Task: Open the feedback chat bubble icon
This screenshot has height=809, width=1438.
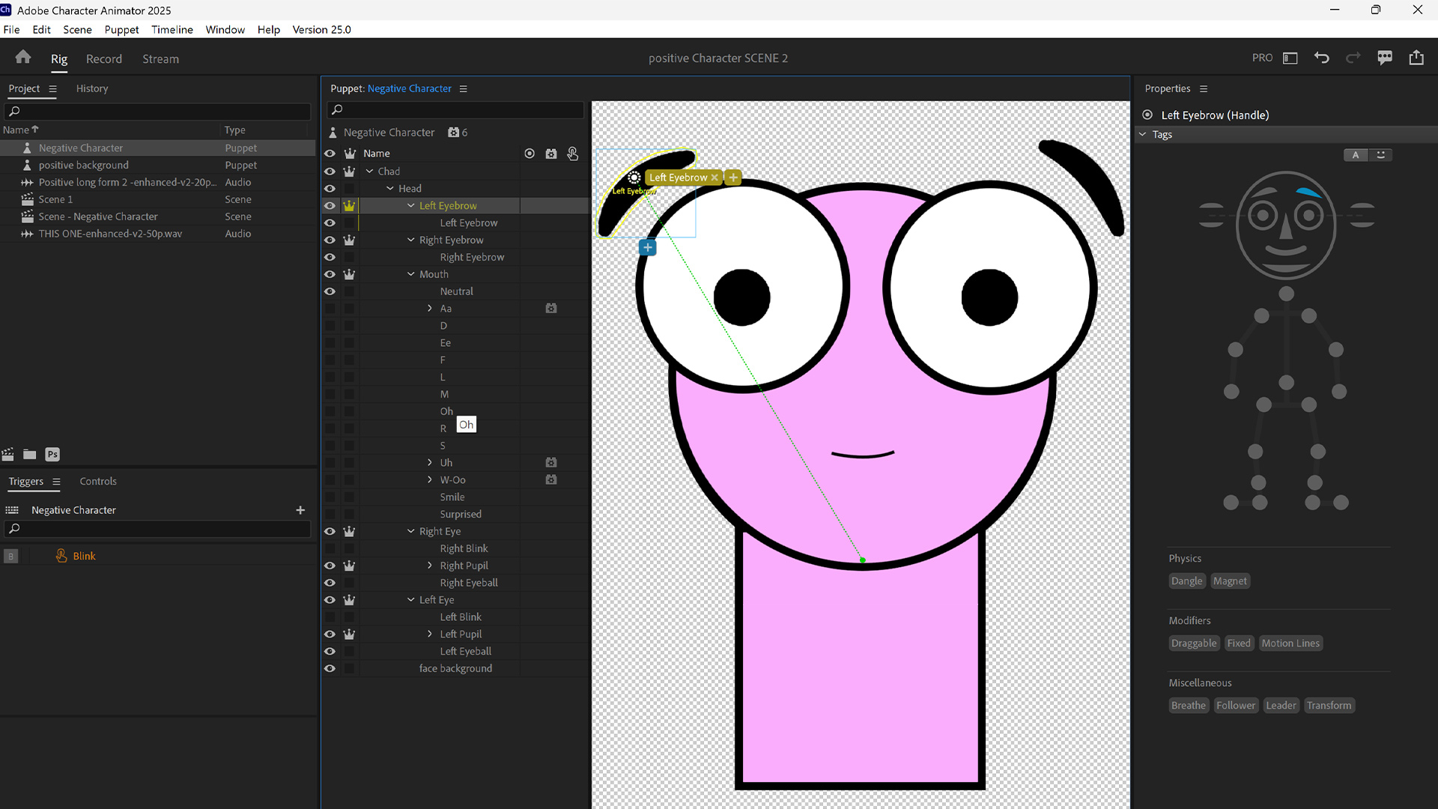Action: (1385, 58)
